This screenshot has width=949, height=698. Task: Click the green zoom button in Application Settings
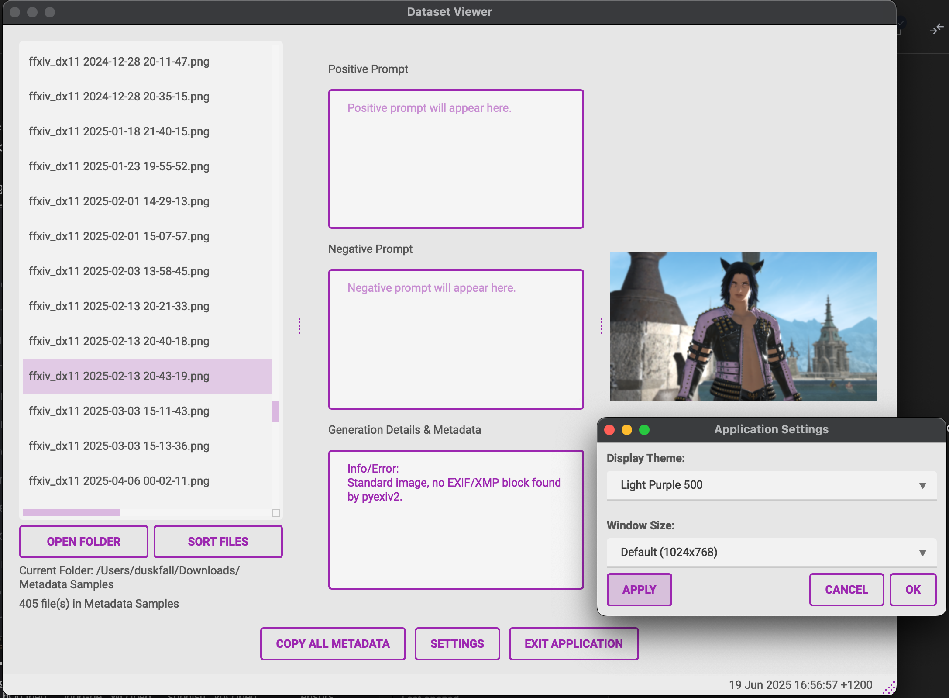tap(644, 430)
